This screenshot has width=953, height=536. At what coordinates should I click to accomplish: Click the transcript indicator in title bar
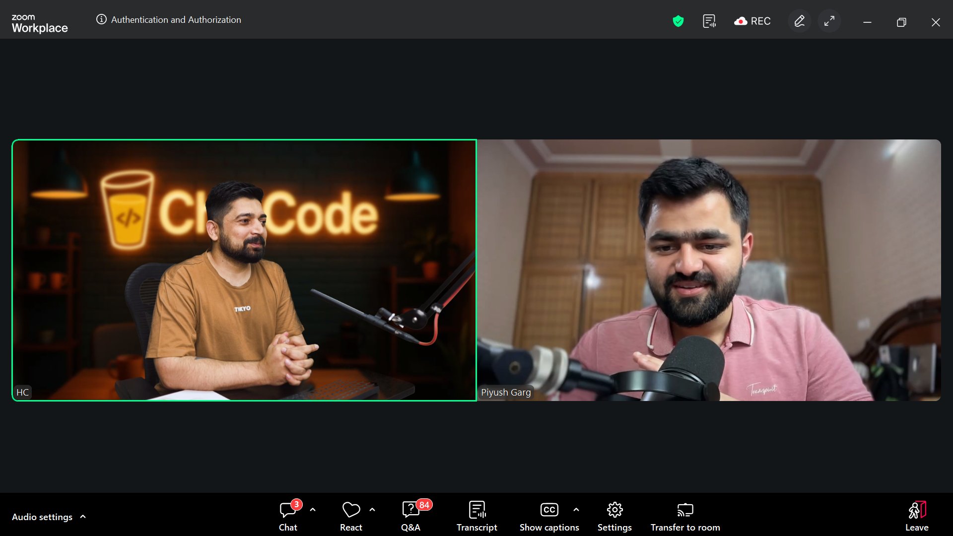point(709,21)
